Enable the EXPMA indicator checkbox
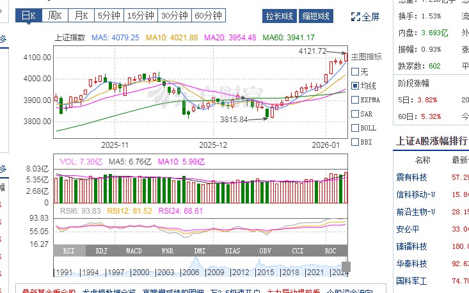The height and width of the screenshot is (293, 469). pos(355,100)
